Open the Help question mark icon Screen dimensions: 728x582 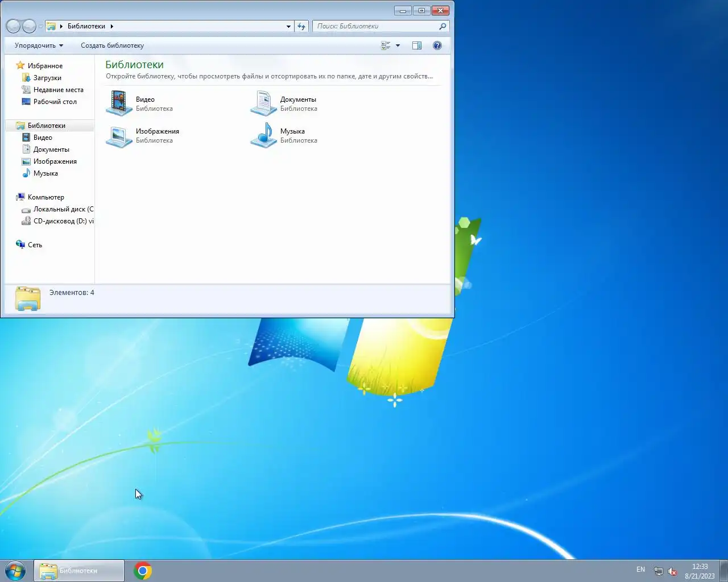pos(437,45)
